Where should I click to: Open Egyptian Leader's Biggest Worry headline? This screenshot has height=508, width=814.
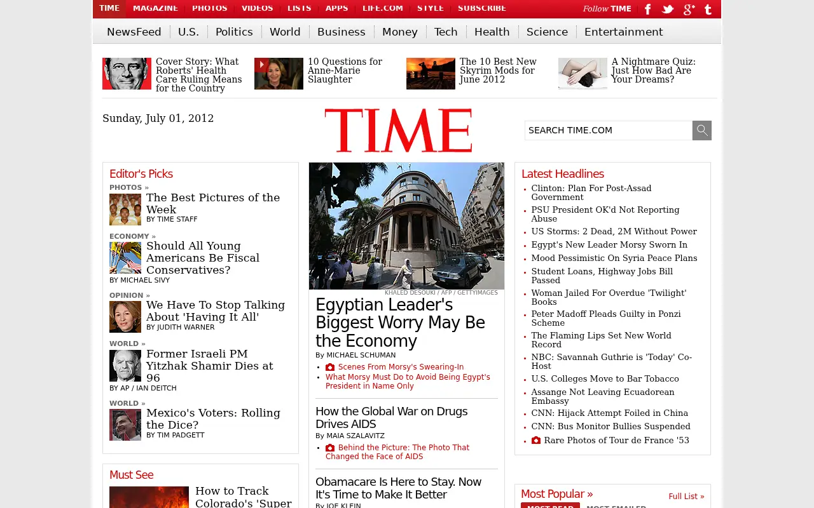400,323
